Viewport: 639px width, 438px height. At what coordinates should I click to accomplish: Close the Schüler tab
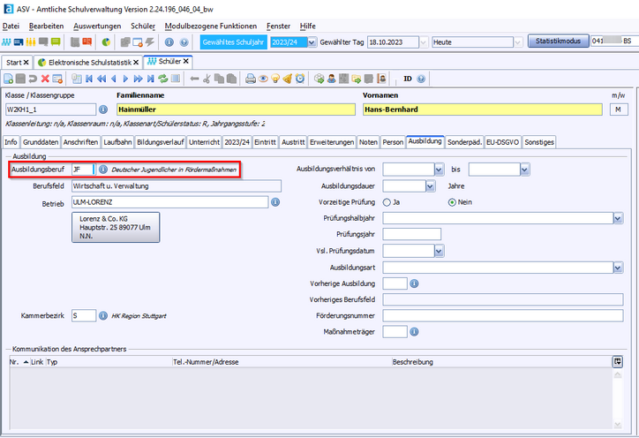pos(186,61)
